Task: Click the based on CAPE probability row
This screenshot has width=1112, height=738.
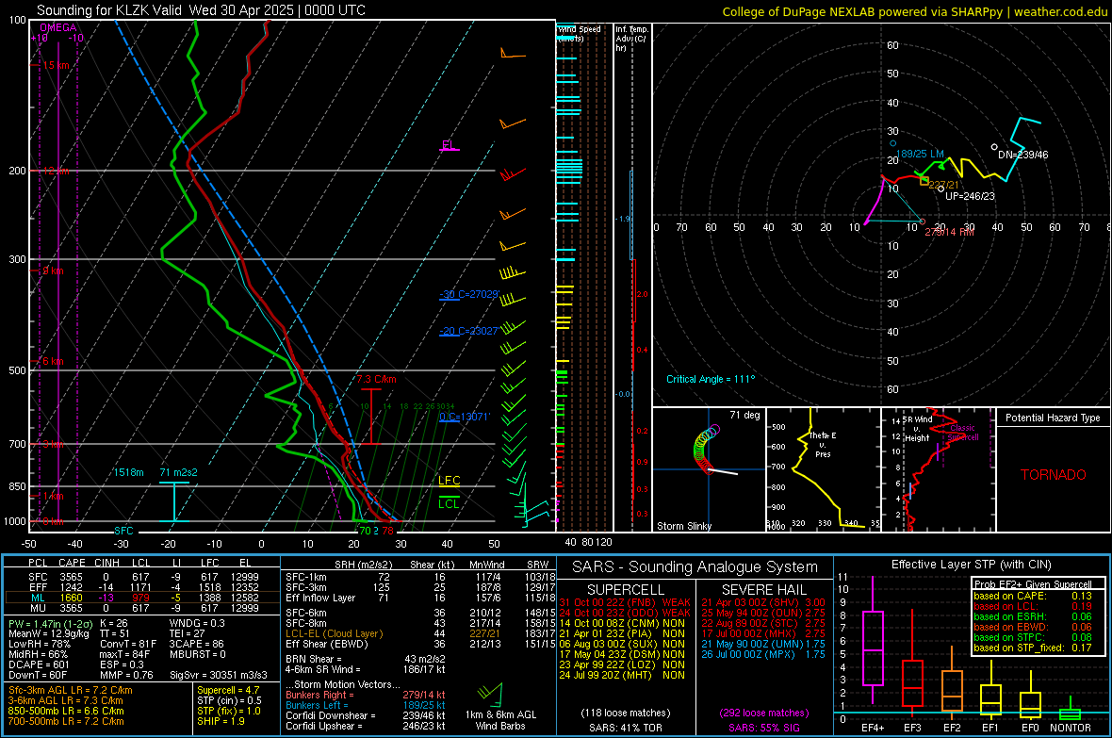Action: pyautogui.click(x=1033, y=596)
